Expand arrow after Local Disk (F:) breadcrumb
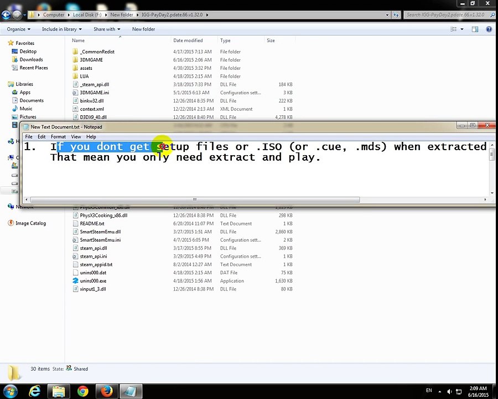Image resolution: width=498 pixels, height=399 pixels. point(106,14)
